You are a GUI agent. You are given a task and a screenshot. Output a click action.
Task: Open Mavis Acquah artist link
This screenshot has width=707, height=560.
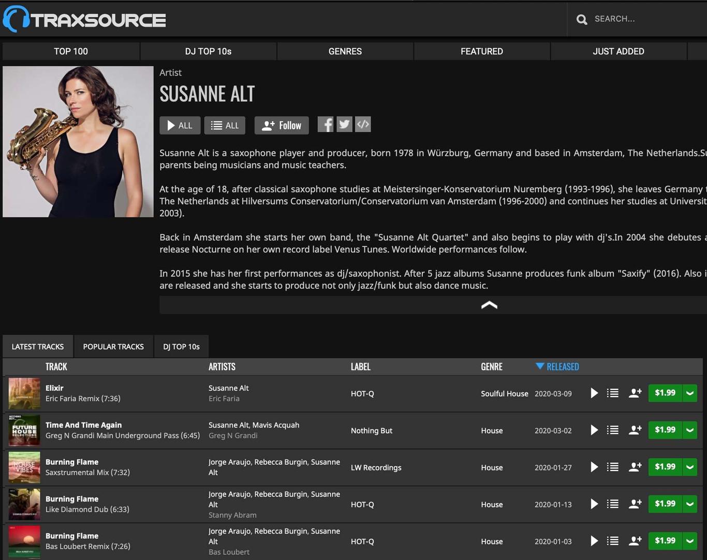tap(276, 425)
